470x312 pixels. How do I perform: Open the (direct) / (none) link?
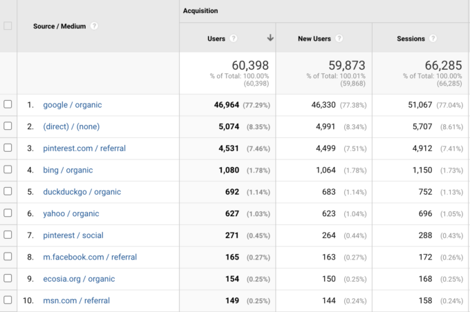pos(71,126)
